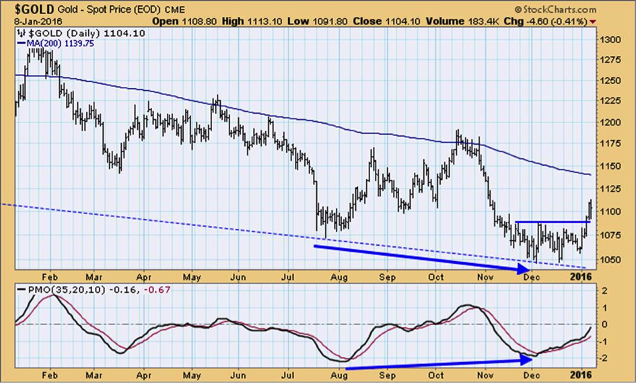The width and height of the screenshot is (636, 383).
Task: Click the CME exchange label
Action: [x=174, y=9]
